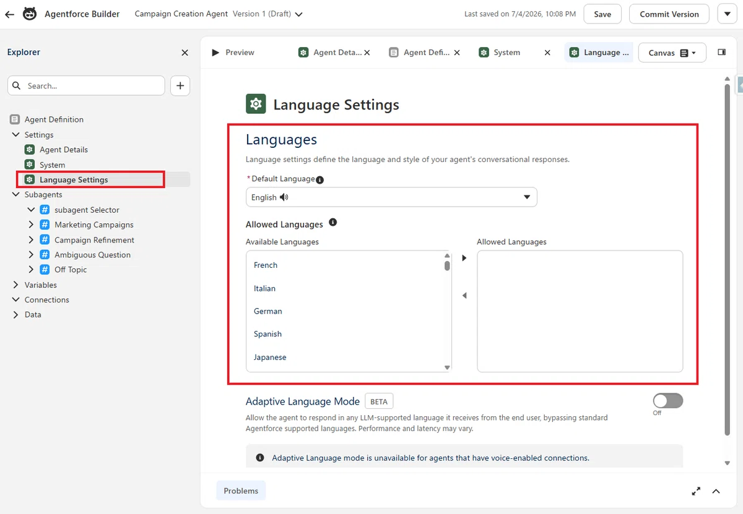Close the Explorer panel
Screen dimensions: 743x514
point(185,53)
